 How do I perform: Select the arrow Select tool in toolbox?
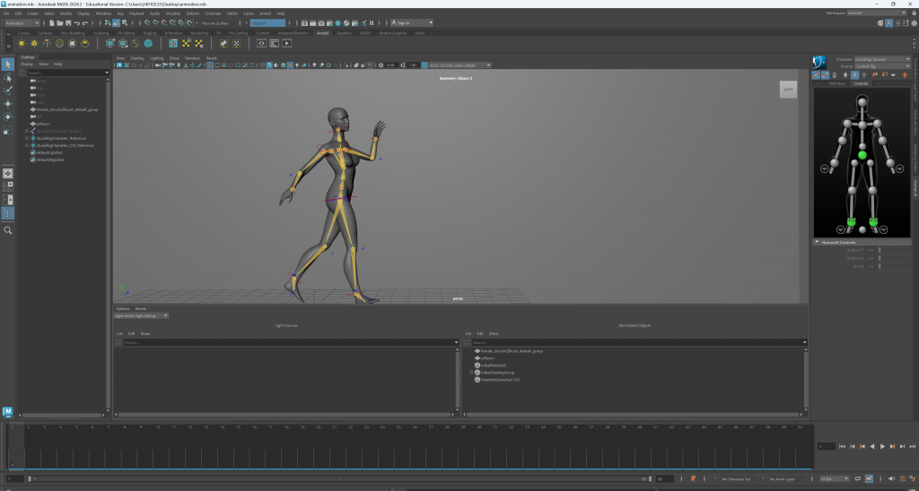[8, 65]
